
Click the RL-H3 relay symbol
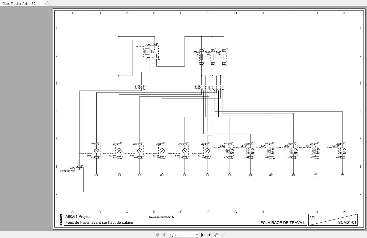tap(151, 51)
